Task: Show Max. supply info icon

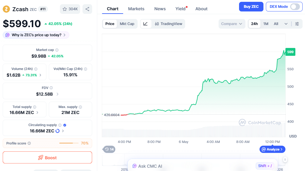Action: [x=80, y=107]
